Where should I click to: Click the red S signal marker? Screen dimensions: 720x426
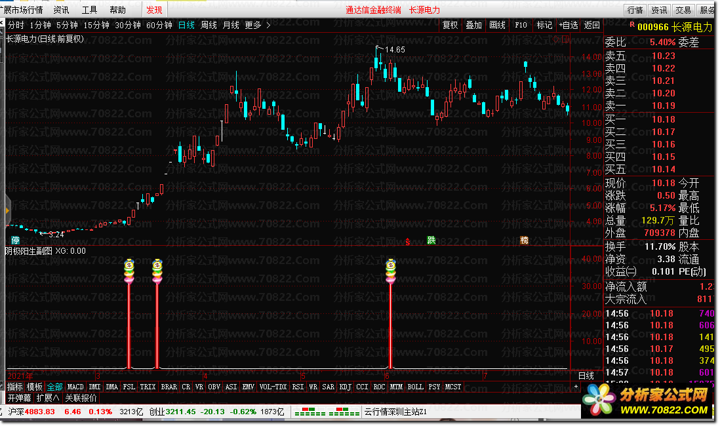tap(407, 241)
